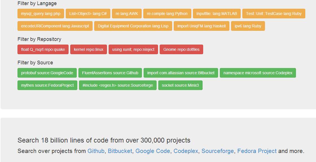Viewport: 316px width, 162px height.
Task: Click the #include <regex.h> source:Sourceforge button
Action: pos(118,85)
